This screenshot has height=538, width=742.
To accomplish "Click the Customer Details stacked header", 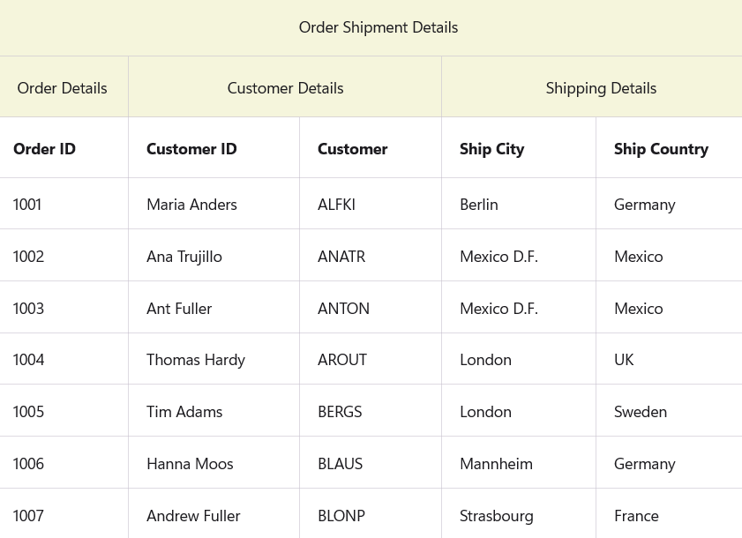I will [285, 88].
